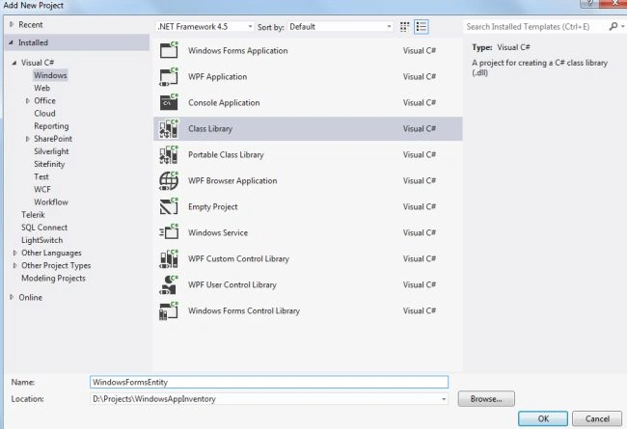Select the WPF Custom Control Library label
The width and height of the screenshot is (627, 429).
[x=238, y=258]
